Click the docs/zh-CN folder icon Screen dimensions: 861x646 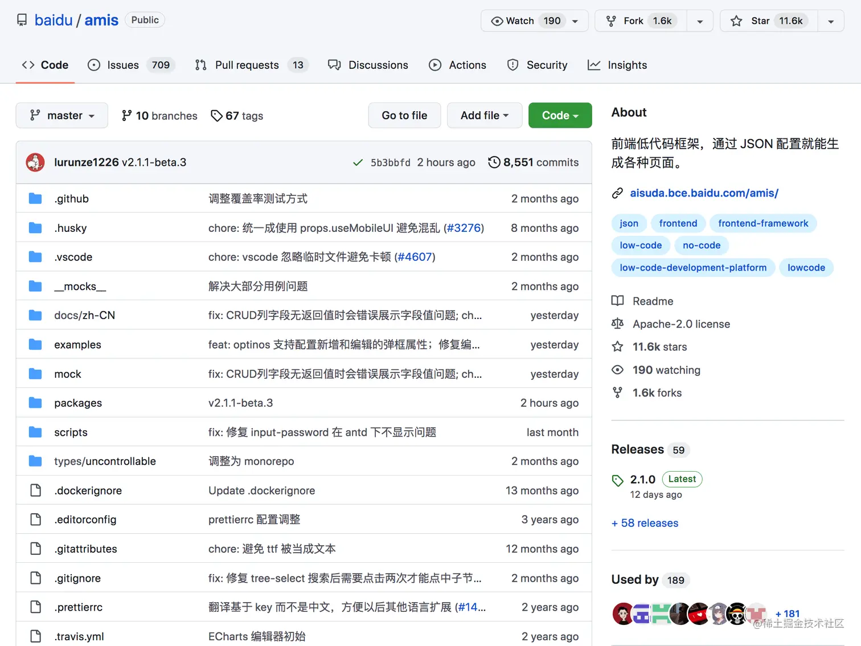[x=35, y=315]
